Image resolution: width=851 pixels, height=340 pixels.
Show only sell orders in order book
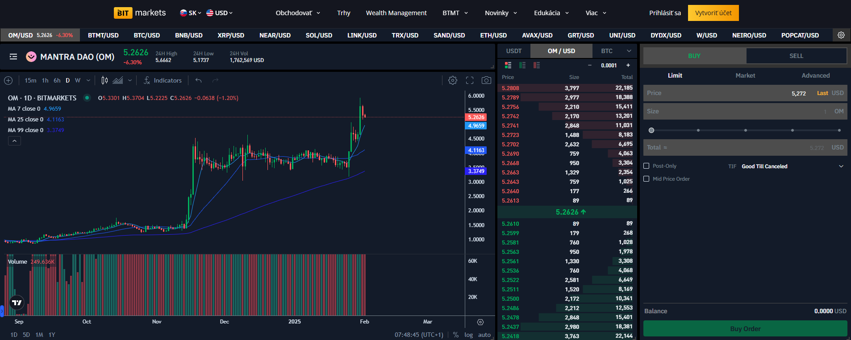point(537,65)
